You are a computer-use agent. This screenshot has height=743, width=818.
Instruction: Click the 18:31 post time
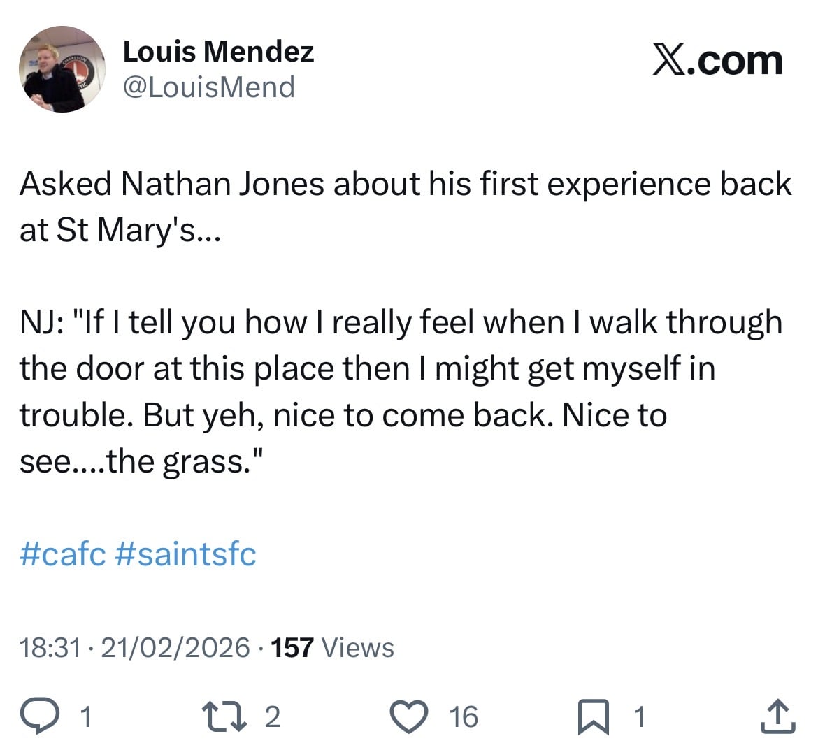(x=50, y=647)
